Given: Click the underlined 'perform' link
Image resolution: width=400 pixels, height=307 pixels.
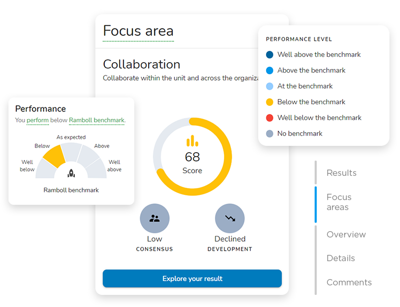Looking at the screenshot, I should tap(37, 121).
